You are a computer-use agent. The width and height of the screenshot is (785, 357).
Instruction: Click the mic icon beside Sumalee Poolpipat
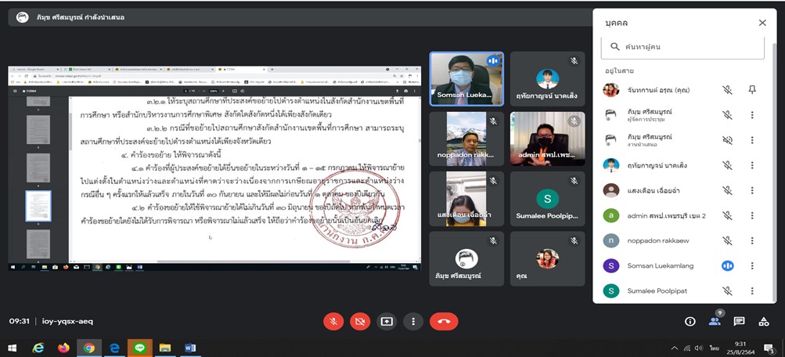tap(727, 290)
